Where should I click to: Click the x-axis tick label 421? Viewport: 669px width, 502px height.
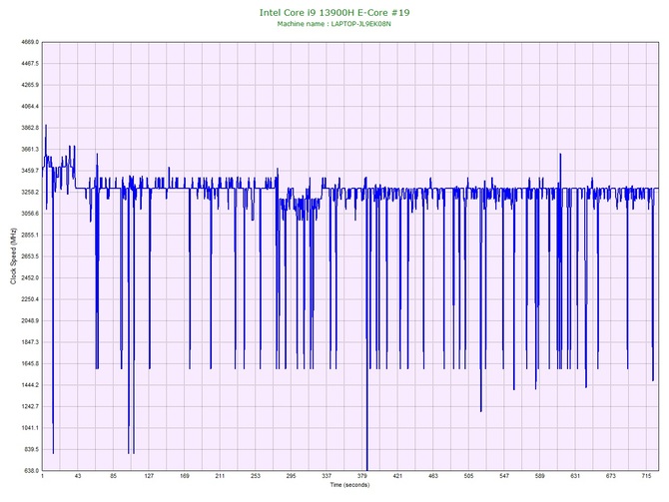pos(397,476)
